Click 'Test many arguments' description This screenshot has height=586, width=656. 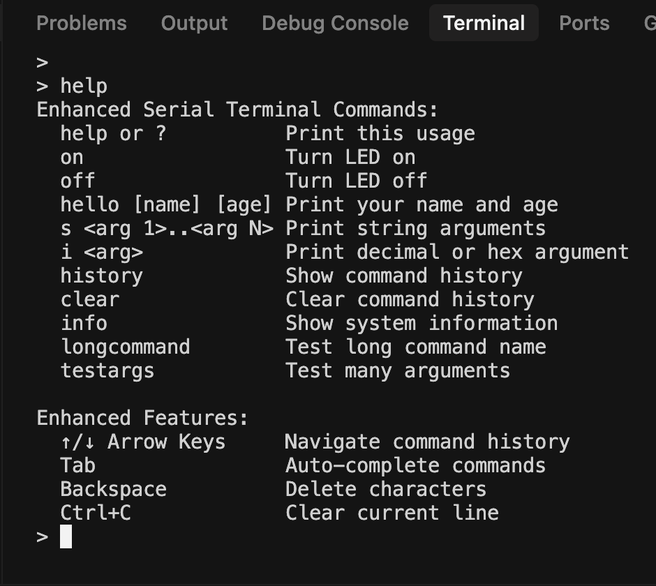point(398,371)
